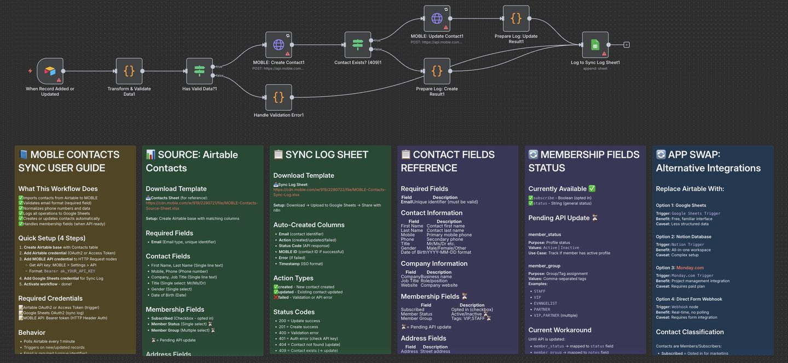Click the MOBLE: Create Contact1 HTTP node
This screenshot has height=363, width=788.
(279, 45)
